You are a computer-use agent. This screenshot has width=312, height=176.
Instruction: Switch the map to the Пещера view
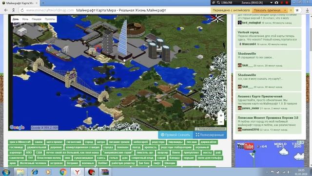(x=37, y=19)
